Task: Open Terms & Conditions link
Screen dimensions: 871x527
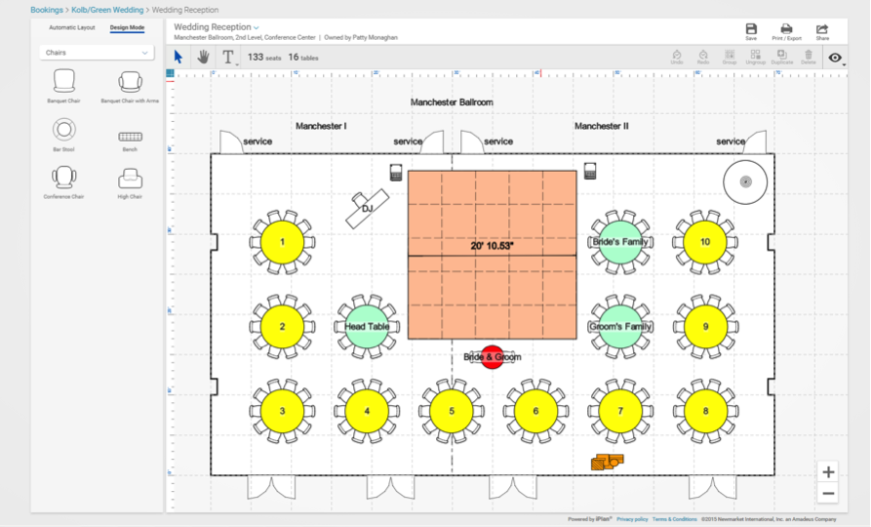Action: [x=674, y=519]
